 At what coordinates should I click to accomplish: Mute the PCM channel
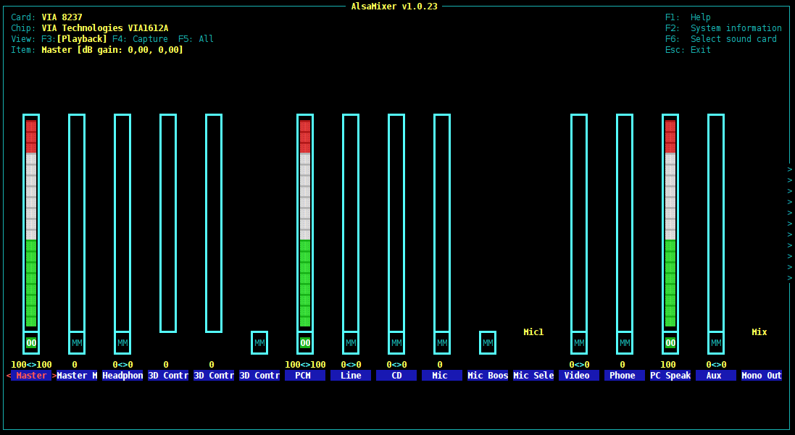pos(305,343)
